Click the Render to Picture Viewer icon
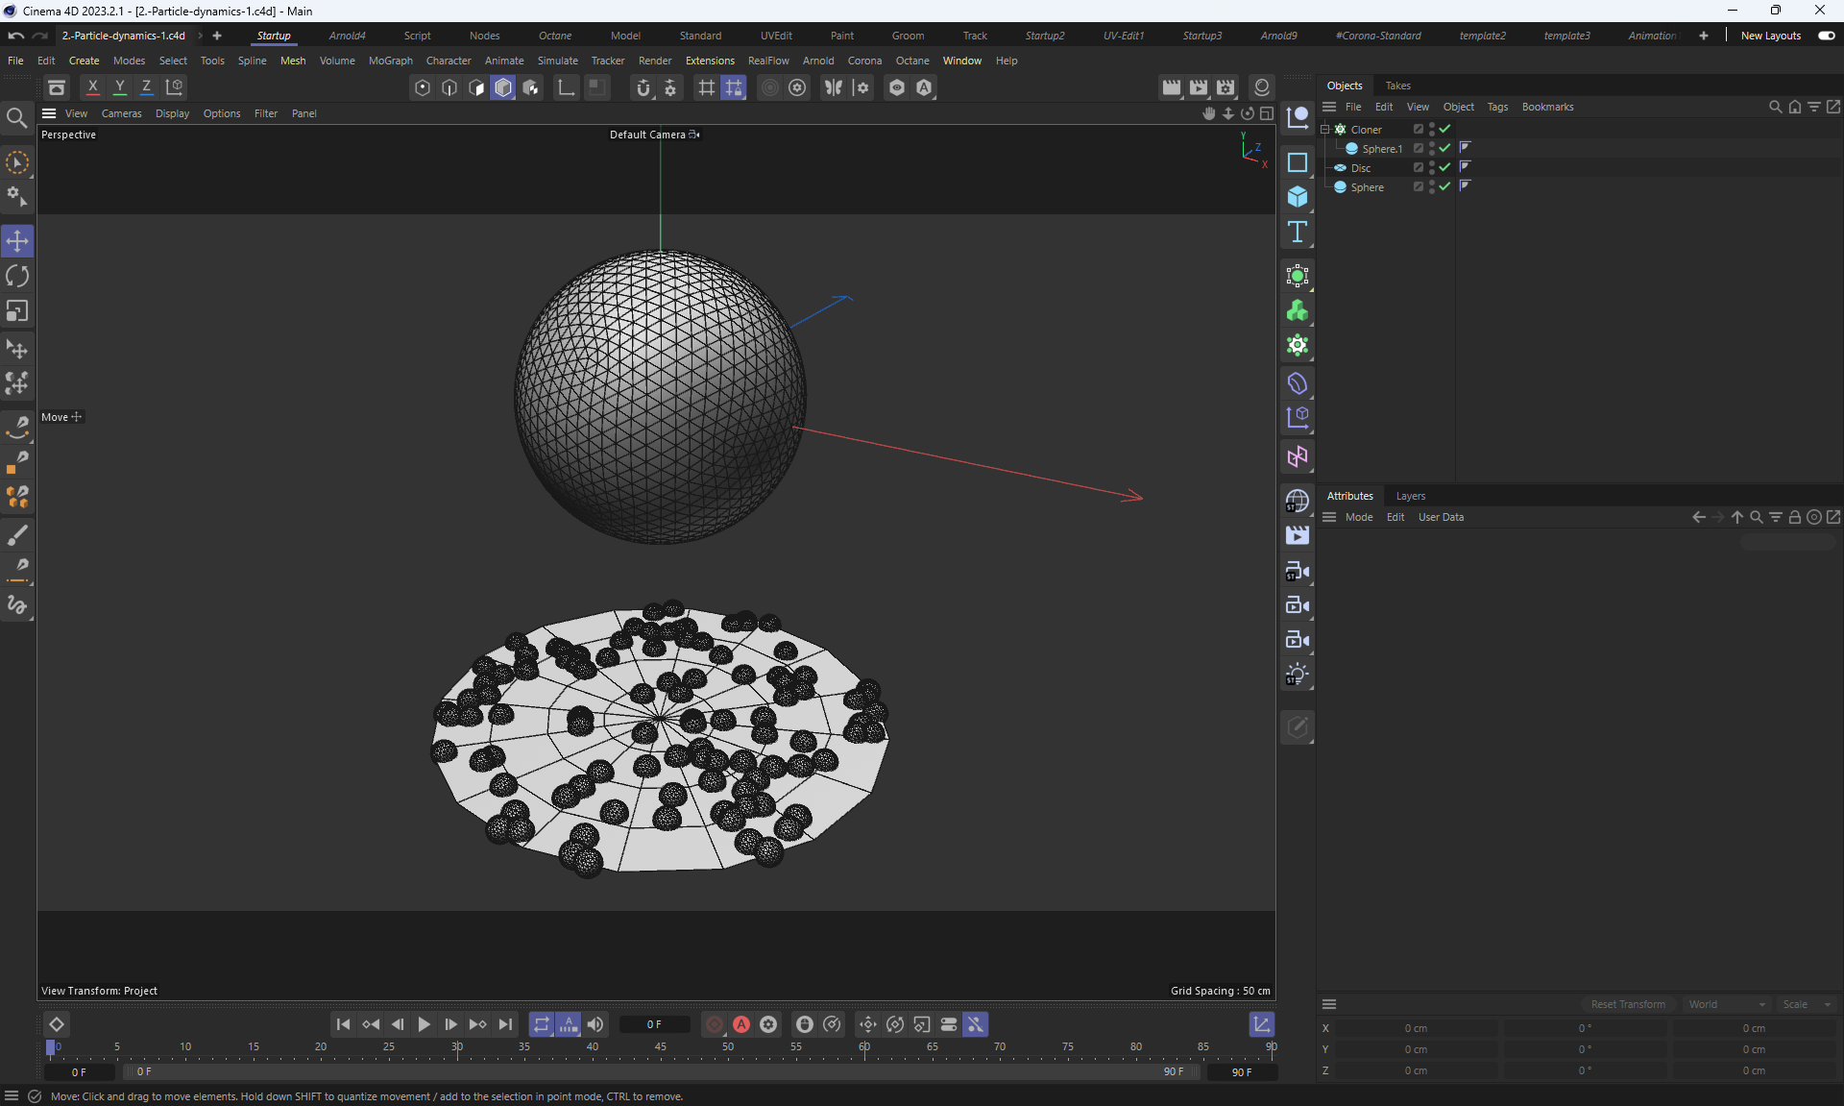The height and width of the screenshot is (1106, 1844). 1199,87
